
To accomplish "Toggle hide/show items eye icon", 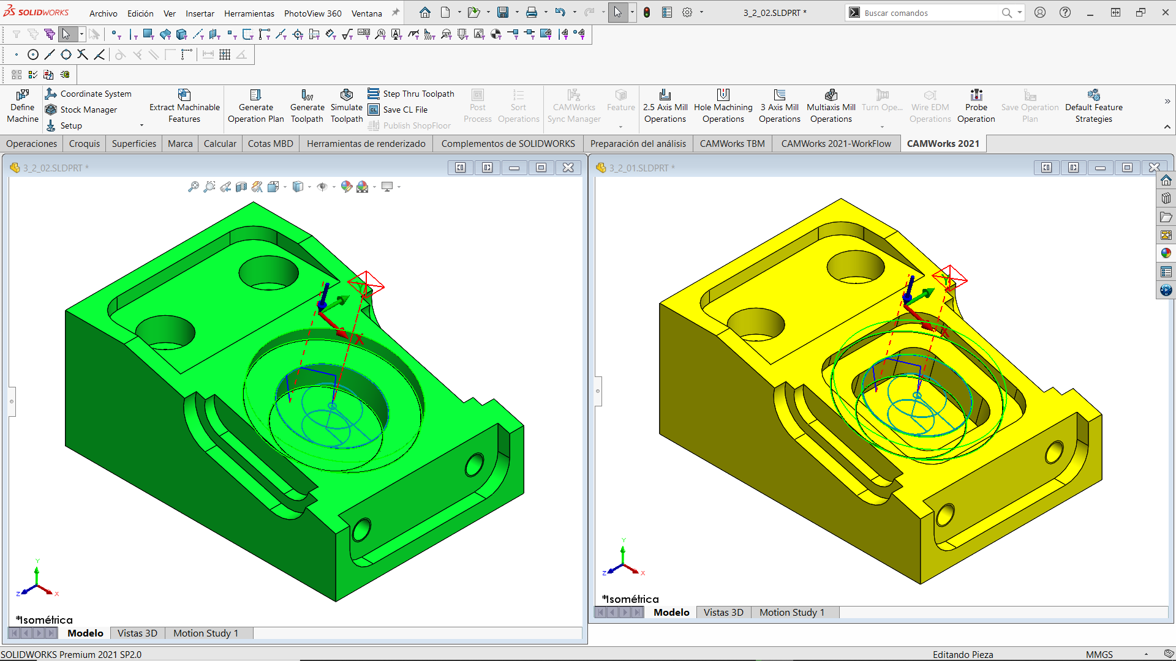I will point(322,187).
